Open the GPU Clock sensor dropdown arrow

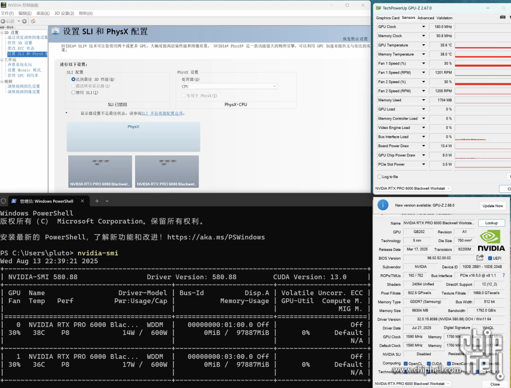pyautogui.click(x=423, y=27)
